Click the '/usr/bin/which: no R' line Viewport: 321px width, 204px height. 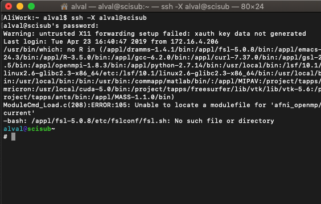coord(162,49)
